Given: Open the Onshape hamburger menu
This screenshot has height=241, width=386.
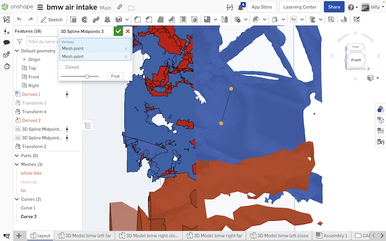Looking at the screenshot, I should (x=40, y=7).
